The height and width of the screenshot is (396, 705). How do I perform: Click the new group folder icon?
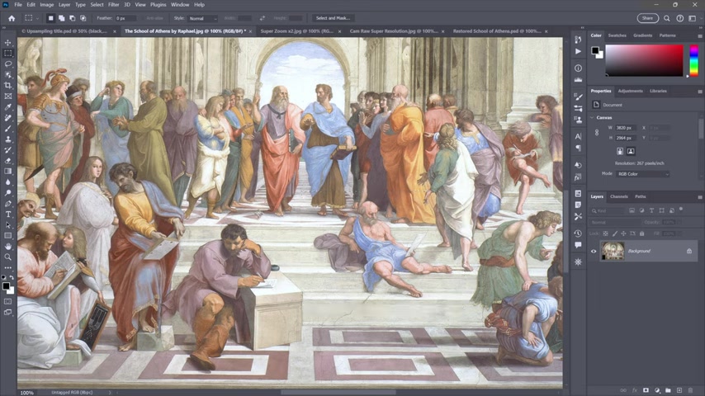pyautogui.click(x=668, y=390)
